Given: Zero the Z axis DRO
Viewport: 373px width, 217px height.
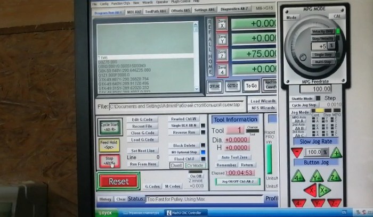Looking at the screenshot, I should tap(222, 54).
